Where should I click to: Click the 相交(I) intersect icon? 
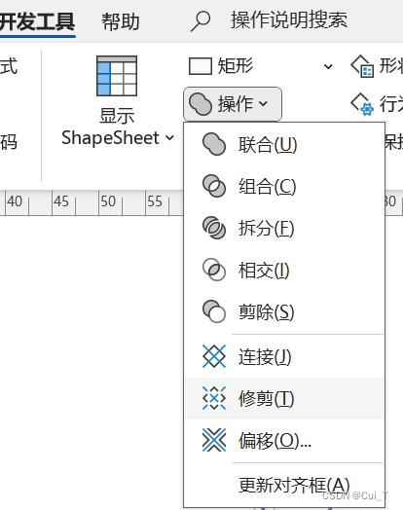coord(214,270)
